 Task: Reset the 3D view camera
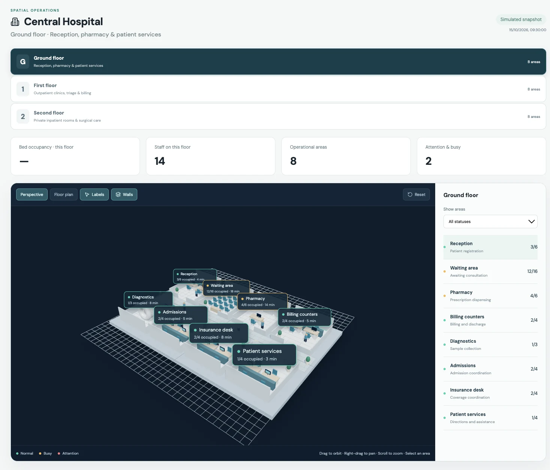(416, 194)
